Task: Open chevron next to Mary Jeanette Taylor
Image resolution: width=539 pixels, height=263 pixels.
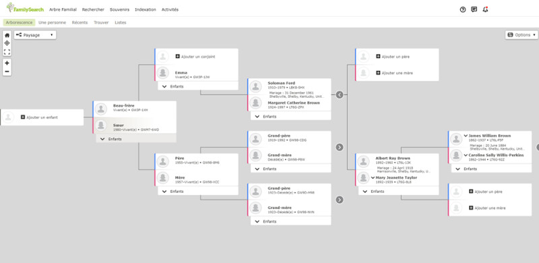Action: pos(373,177)
